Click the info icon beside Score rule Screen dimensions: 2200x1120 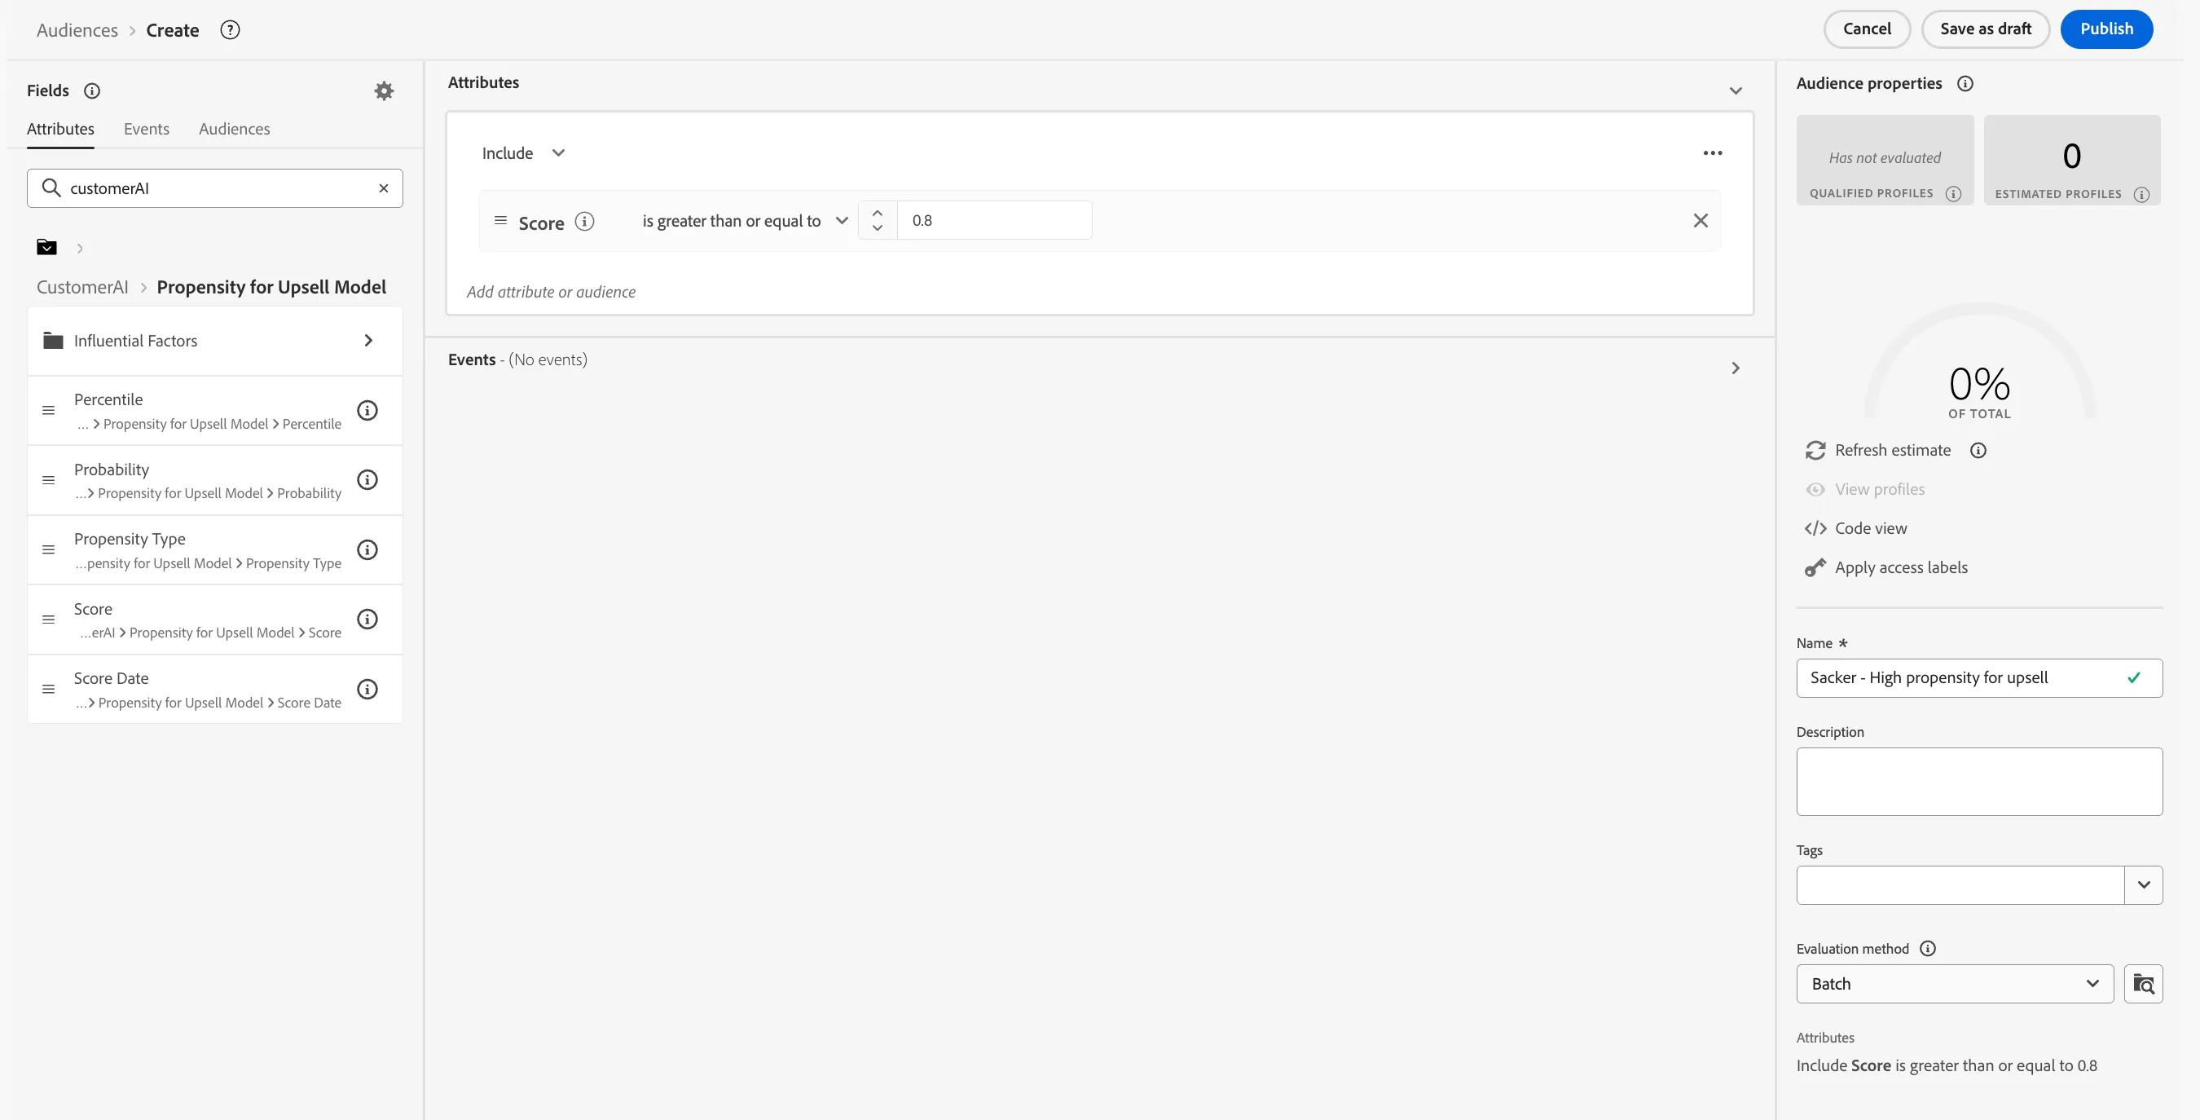pos(584,221)
